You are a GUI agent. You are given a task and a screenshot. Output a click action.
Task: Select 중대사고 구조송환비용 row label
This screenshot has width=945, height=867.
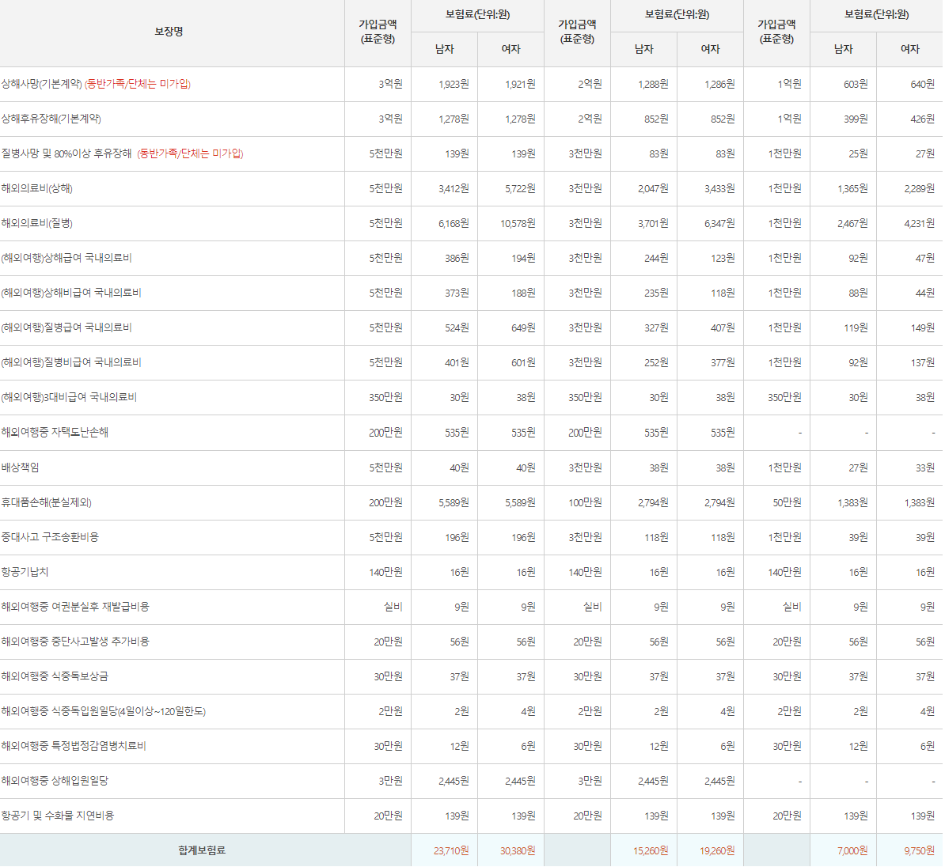[50, 538]
